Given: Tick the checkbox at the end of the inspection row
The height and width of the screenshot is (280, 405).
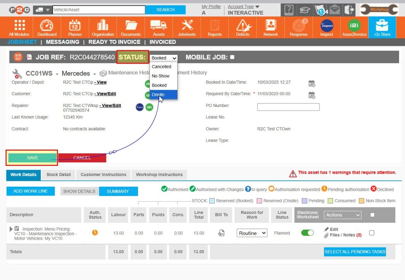Looking at the screenshot, I should pyautogui.click(x=371, y=233).
